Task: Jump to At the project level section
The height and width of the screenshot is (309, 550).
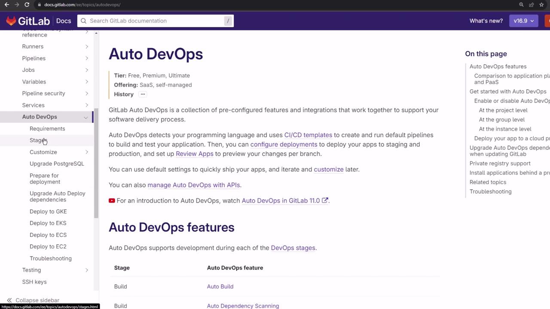Action: 503,110
